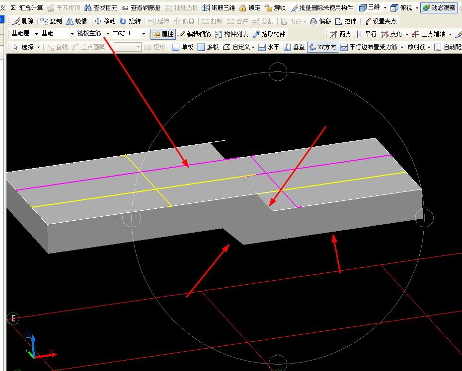Click 批量选择 tool
The width and height of the screenshot is (462, 371).
tap(181, 8)
